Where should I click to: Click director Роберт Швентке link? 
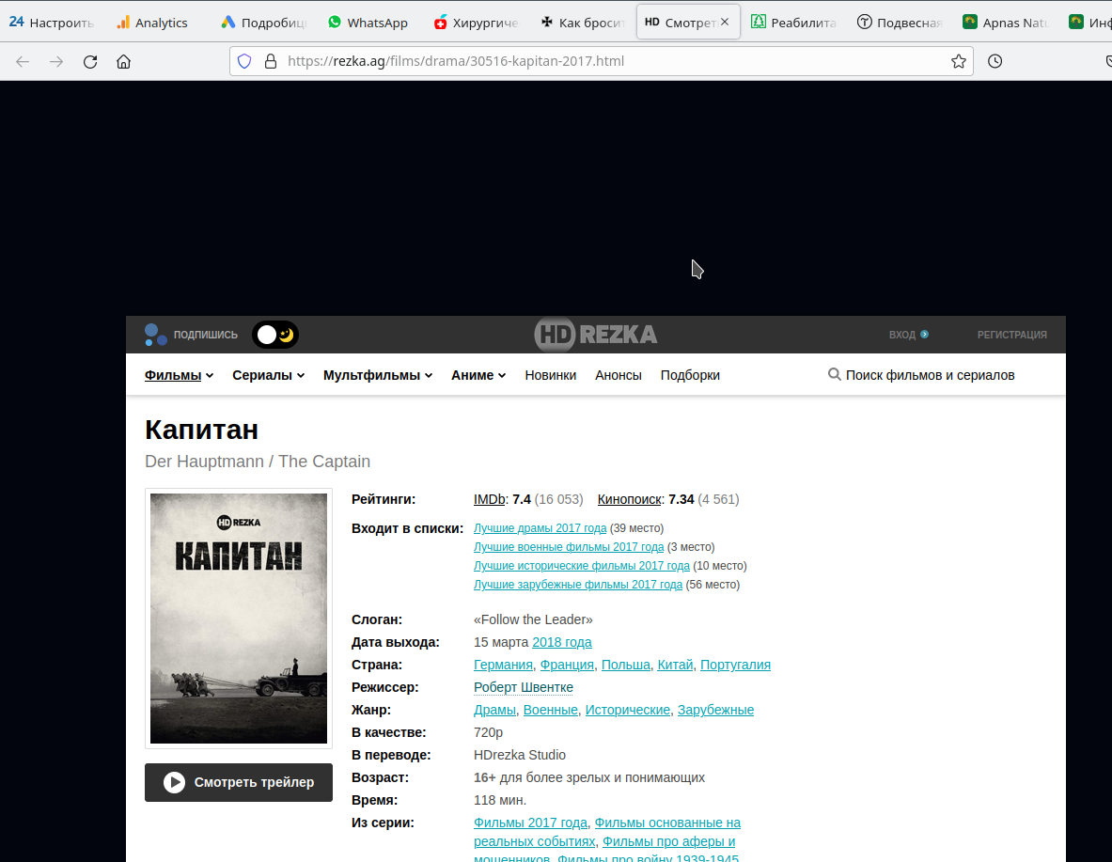524,687
